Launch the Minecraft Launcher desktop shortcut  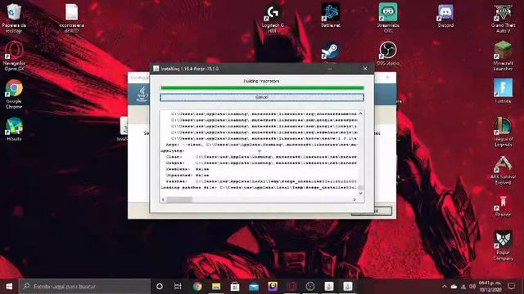pos(503,56)
